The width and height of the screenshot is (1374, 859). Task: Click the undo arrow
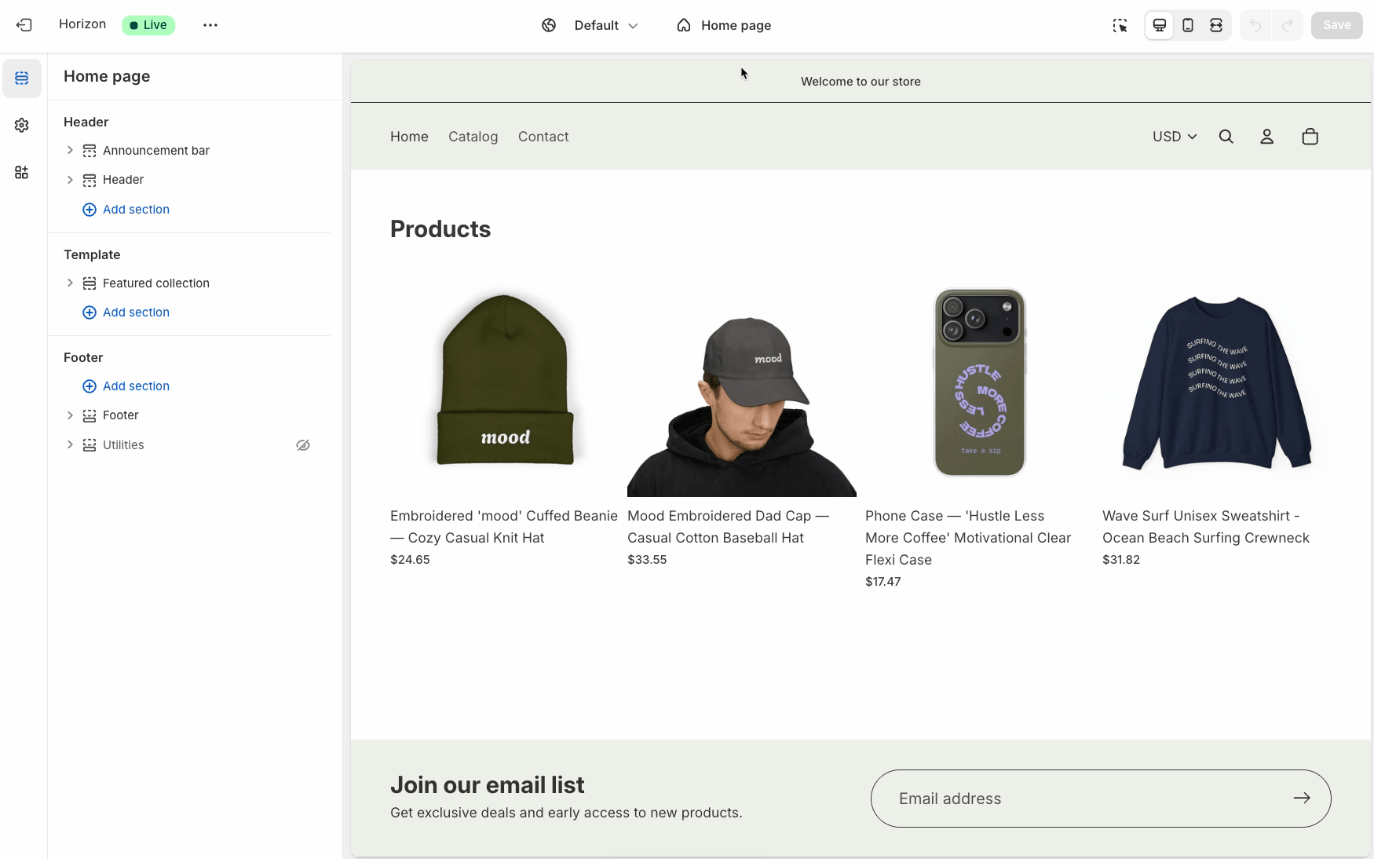tap(1255, 25)
